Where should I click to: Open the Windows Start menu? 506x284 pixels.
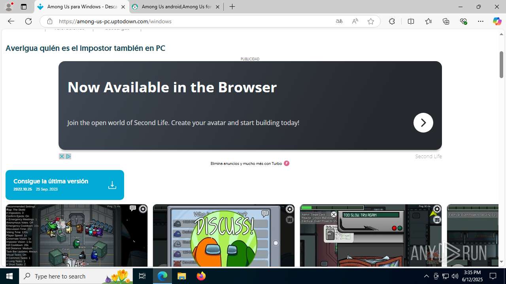(9, 276)
